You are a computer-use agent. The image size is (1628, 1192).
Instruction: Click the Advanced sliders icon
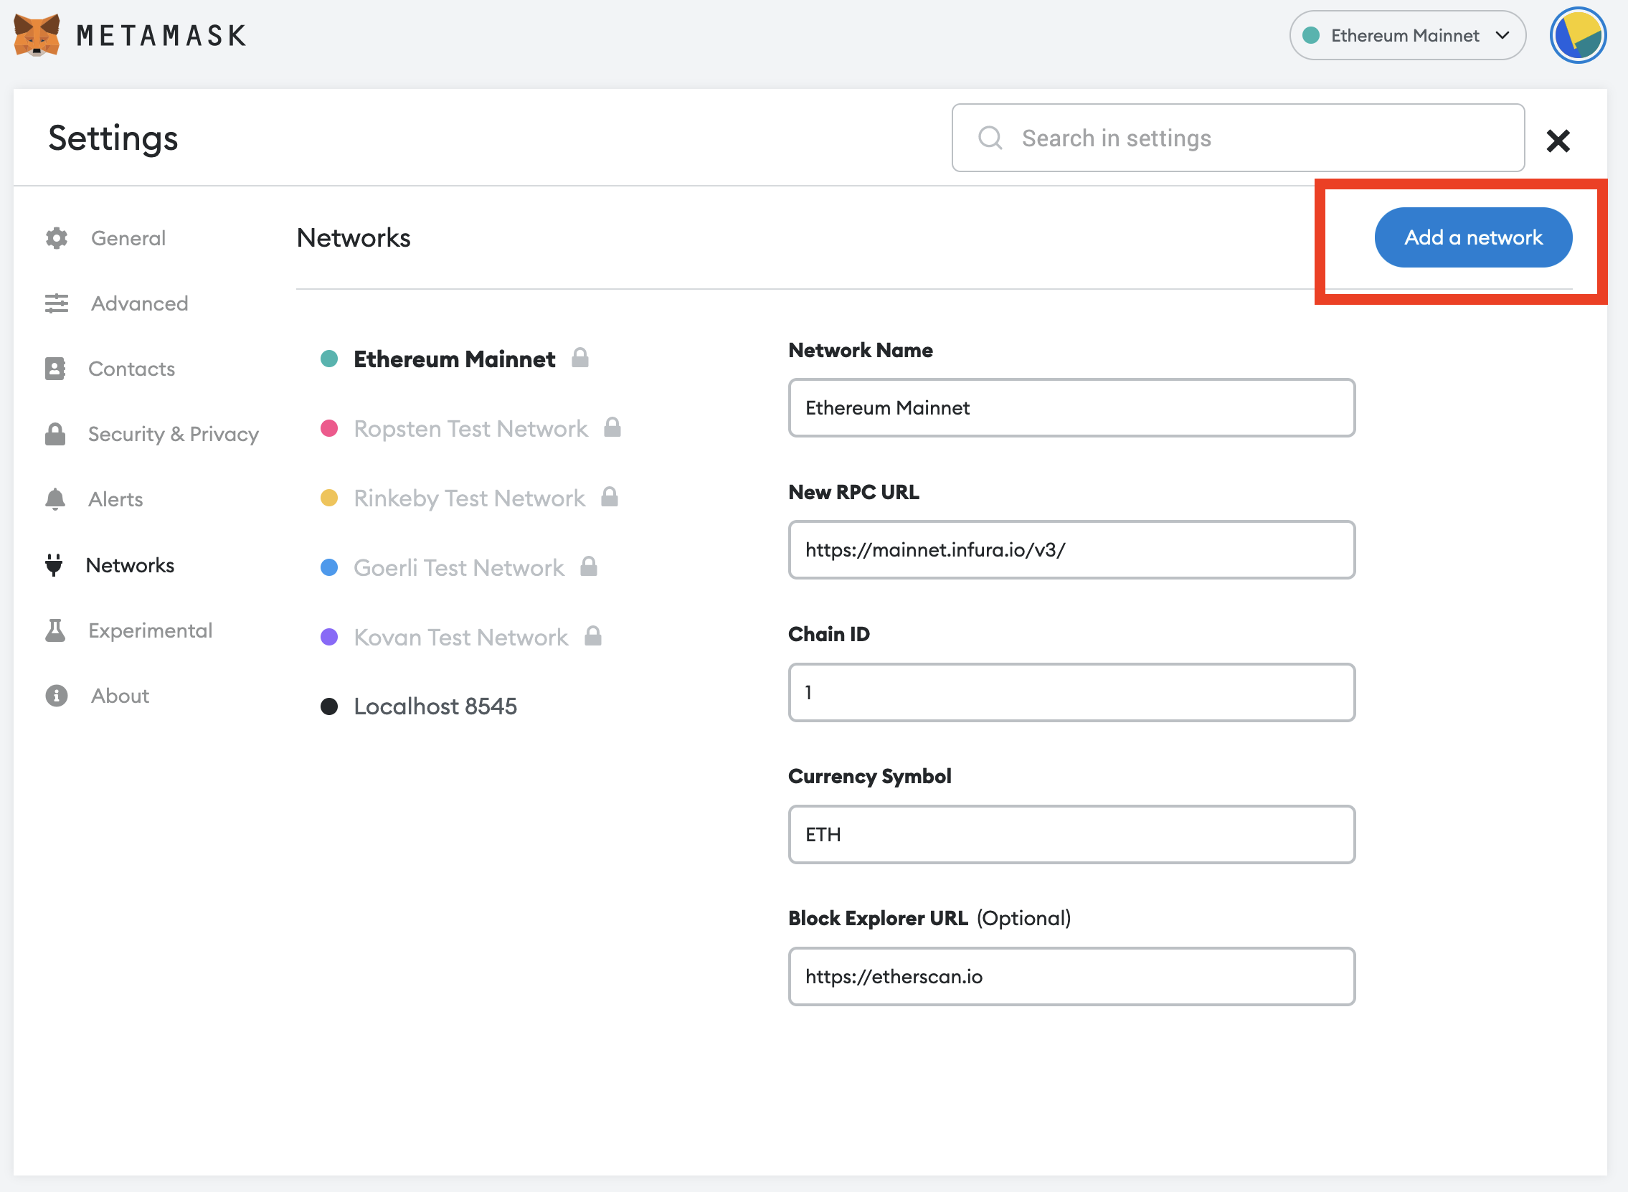pos(56,304)
